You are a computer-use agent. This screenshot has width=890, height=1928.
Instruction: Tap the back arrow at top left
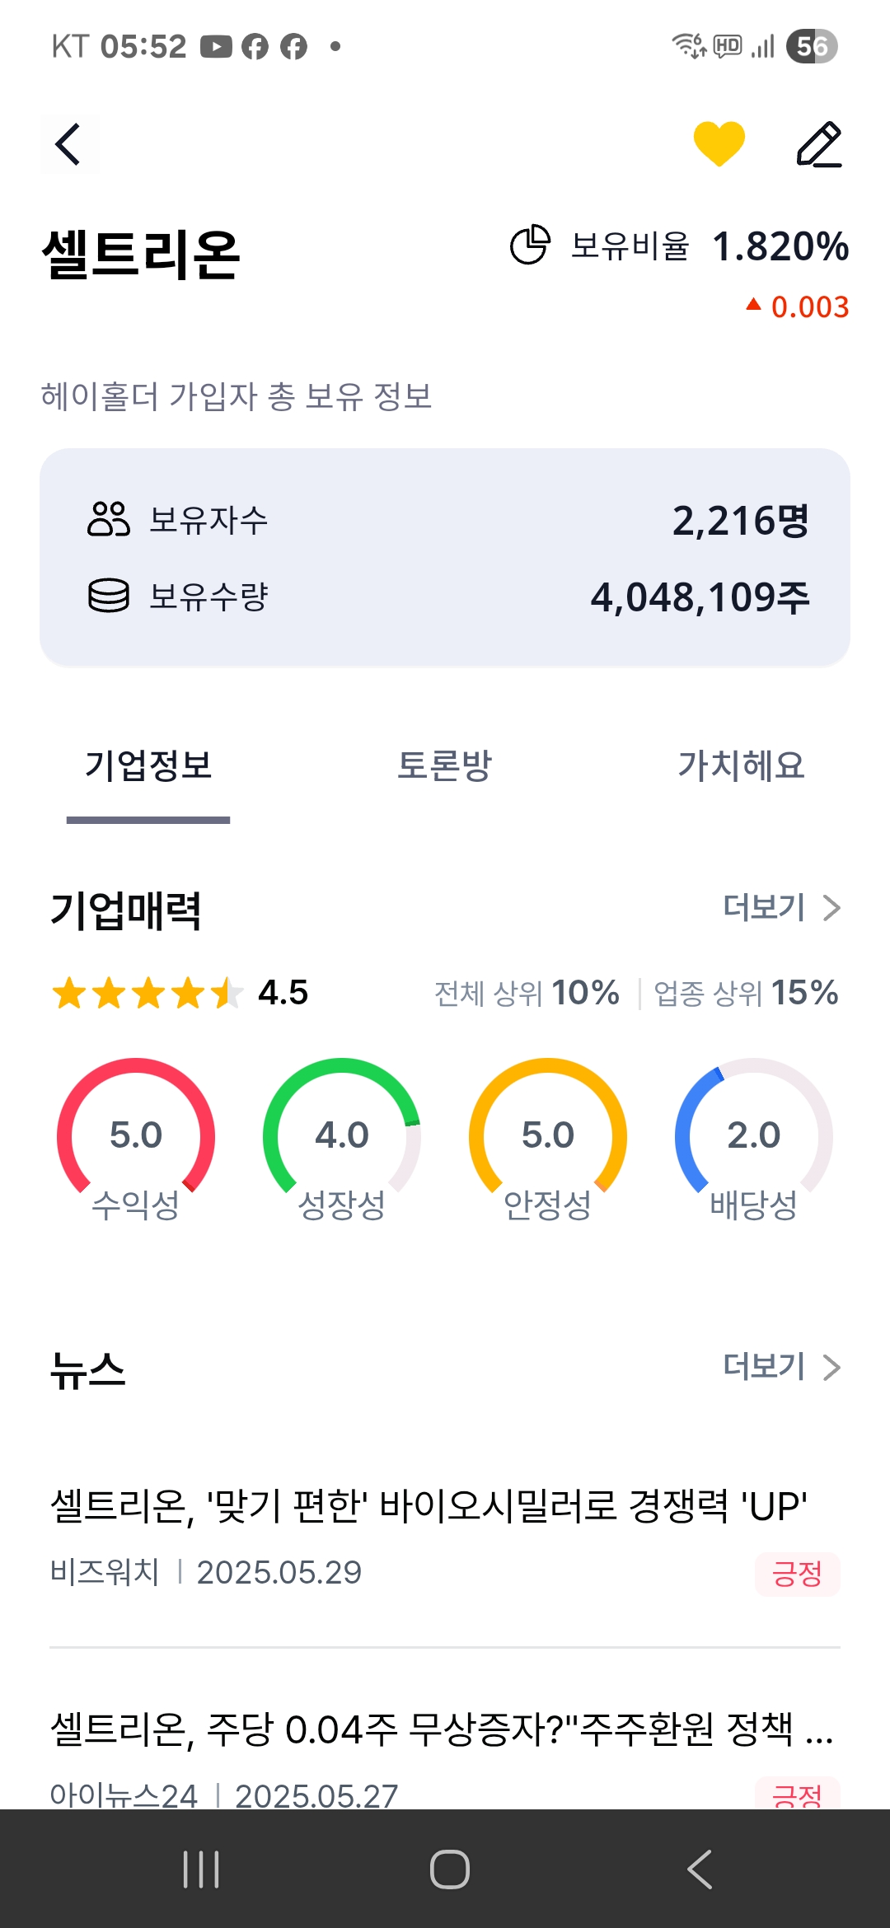[69, 145]
